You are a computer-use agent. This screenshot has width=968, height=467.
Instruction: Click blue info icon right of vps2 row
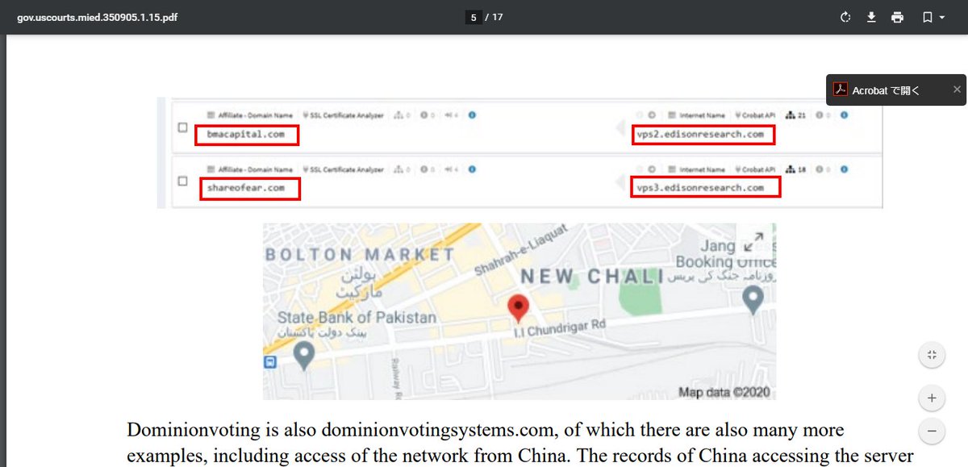(x=844, y=115)
